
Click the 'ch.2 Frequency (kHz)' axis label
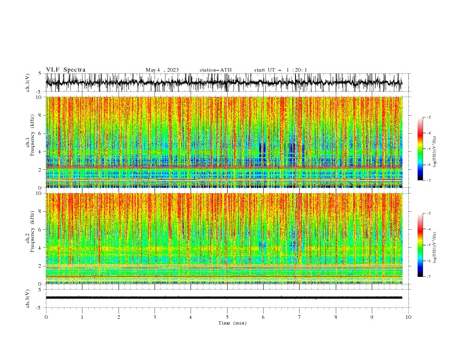coord(30,232)
